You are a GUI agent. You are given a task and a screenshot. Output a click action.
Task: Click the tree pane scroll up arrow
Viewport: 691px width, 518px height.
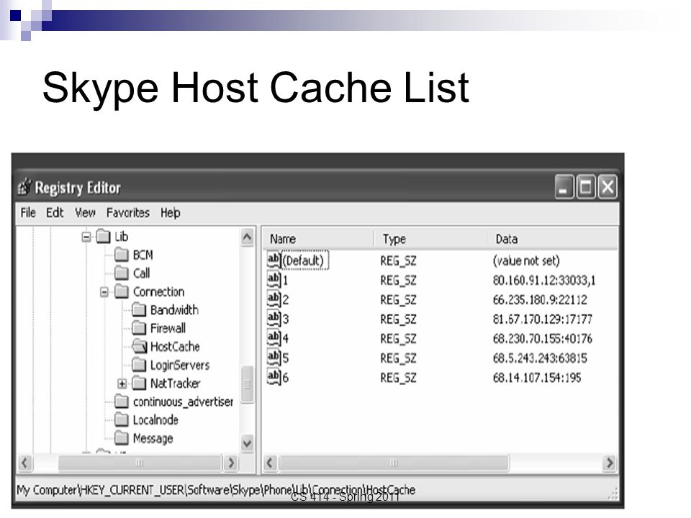[247, 237]
